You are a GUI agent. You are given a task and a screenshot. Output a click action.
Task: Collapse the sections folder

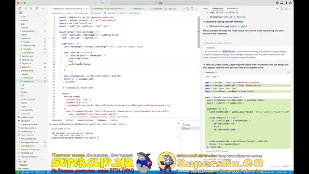click(26, 38)
